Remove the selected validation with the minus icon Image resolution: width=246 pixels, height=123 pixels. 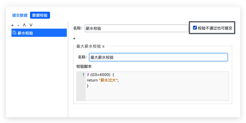[x=18, y=25]
